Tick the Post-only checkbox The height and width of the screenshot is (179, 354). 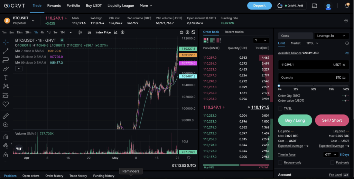[x=332, y=162]
